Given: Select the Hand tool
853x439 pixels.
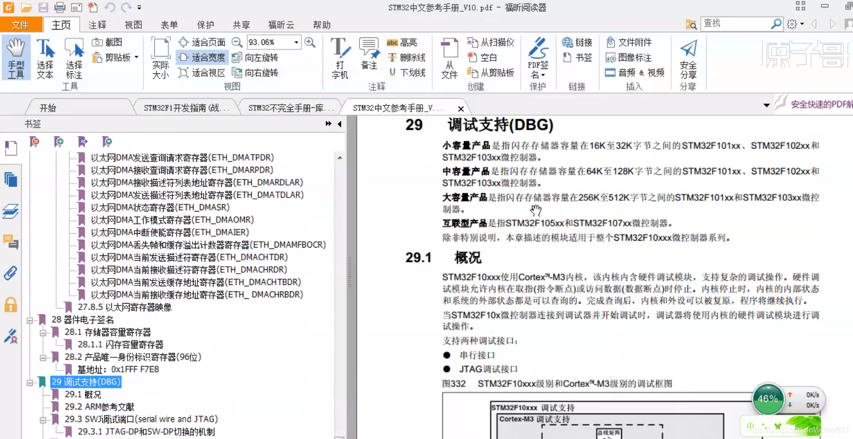Looking at the screenshot, I should [16, 58].
